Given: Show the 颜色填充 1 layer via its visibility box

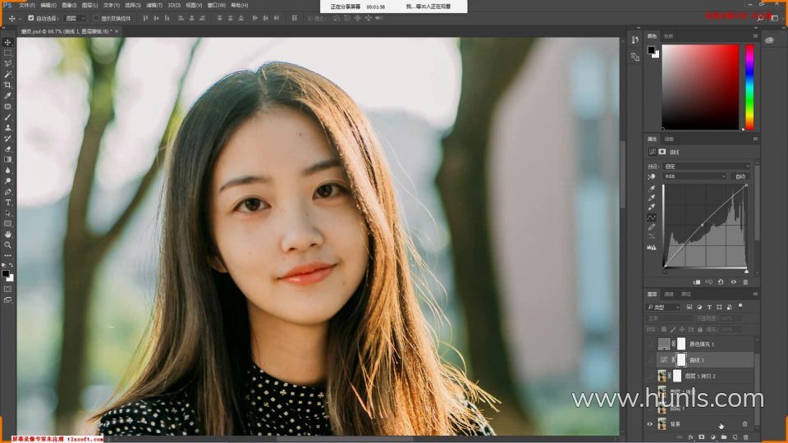Looking at the screenshot, I should click(650, 344).
